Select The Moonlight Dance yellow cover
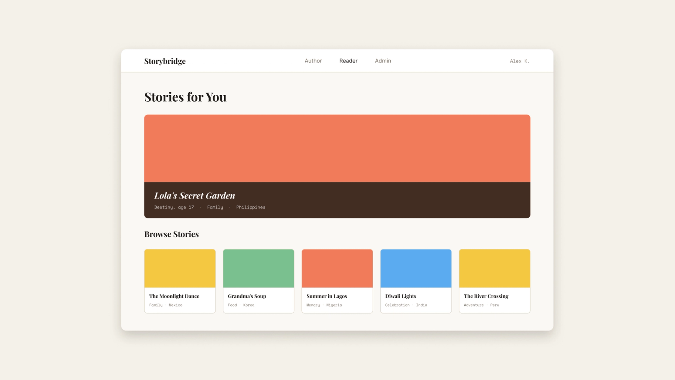Screen dimensions: 675x380 [x=180, y=269]
